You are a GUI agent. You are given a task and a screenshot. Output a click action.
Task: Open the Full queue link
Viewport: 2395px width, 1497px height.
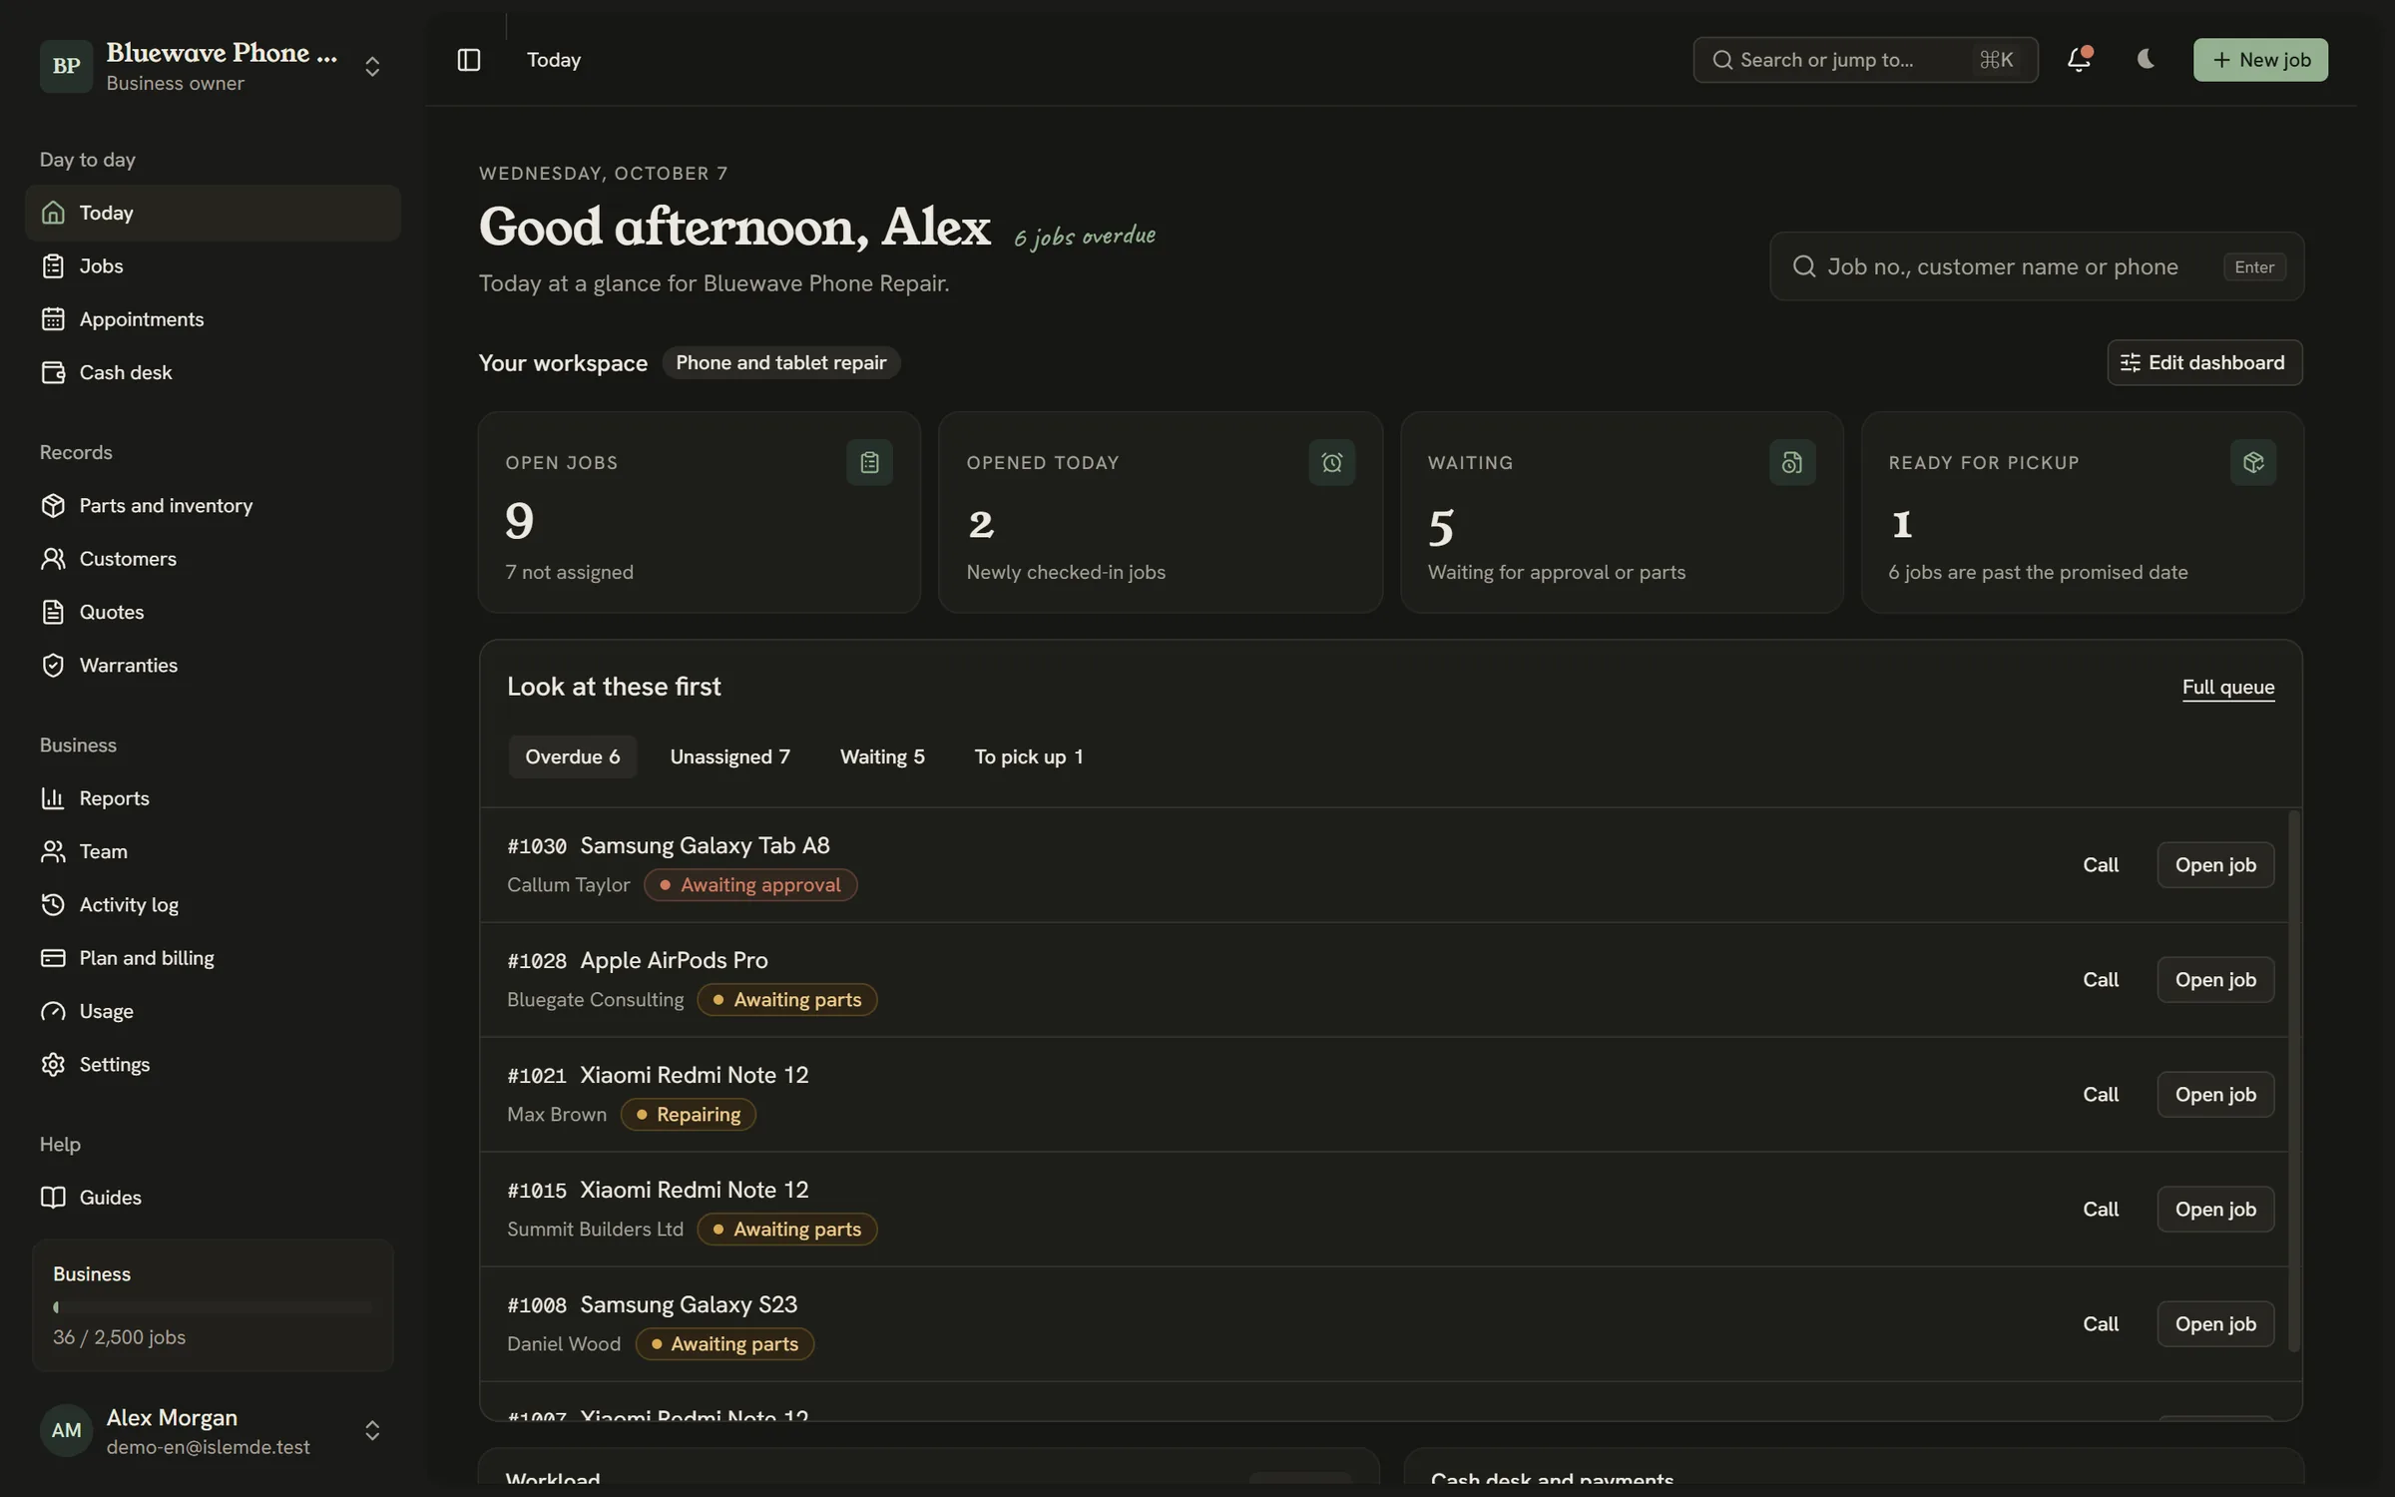click(x=2228, y=687)
